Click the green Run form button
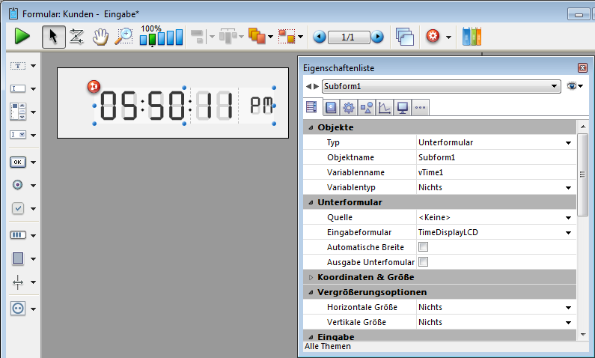The width and height of the screenshot is (595, 358). point(22,36)
